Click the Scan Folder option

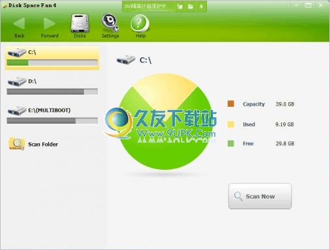tap(33, 144)
